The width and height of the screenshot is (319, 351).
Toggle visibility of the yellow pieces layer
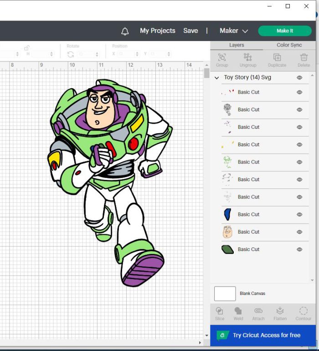pos(299,145)
